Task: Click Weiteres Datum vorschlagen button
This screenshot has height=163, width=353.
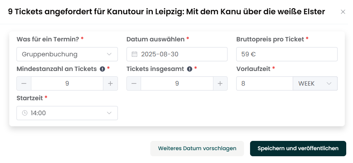Action: coord(197,148)
